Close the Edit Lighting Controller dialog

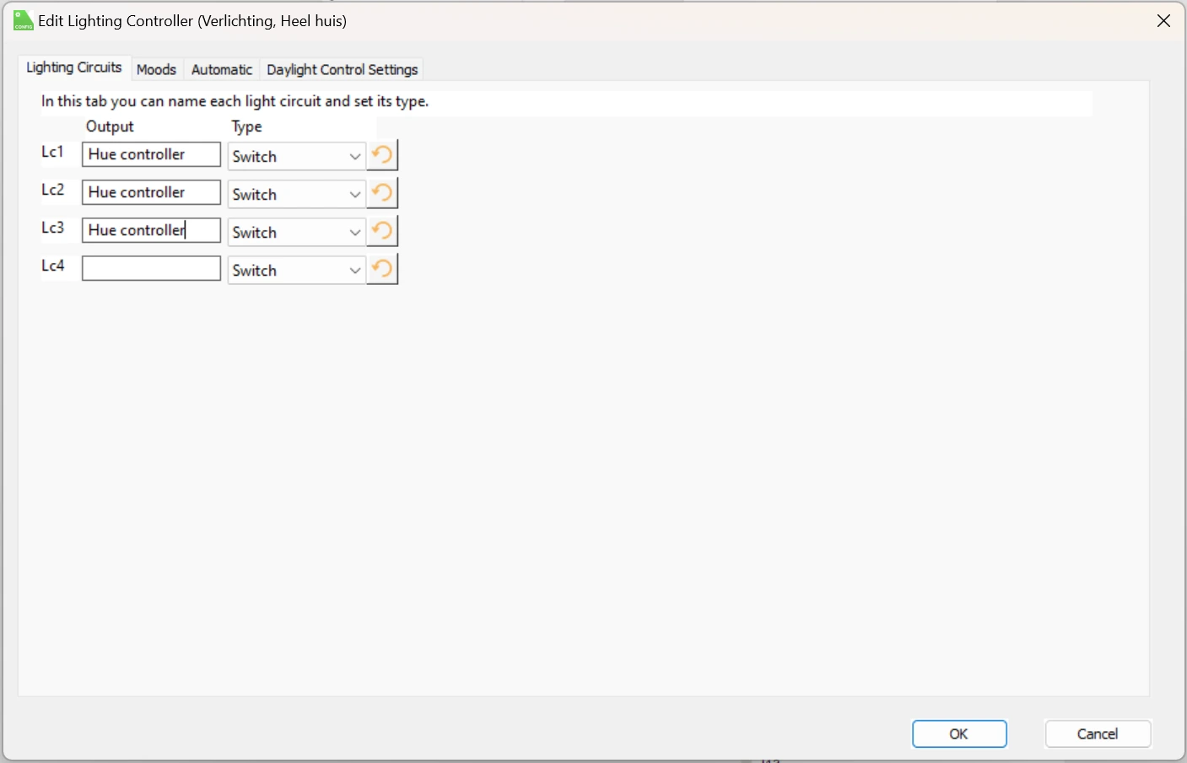tap(1163, 20)
